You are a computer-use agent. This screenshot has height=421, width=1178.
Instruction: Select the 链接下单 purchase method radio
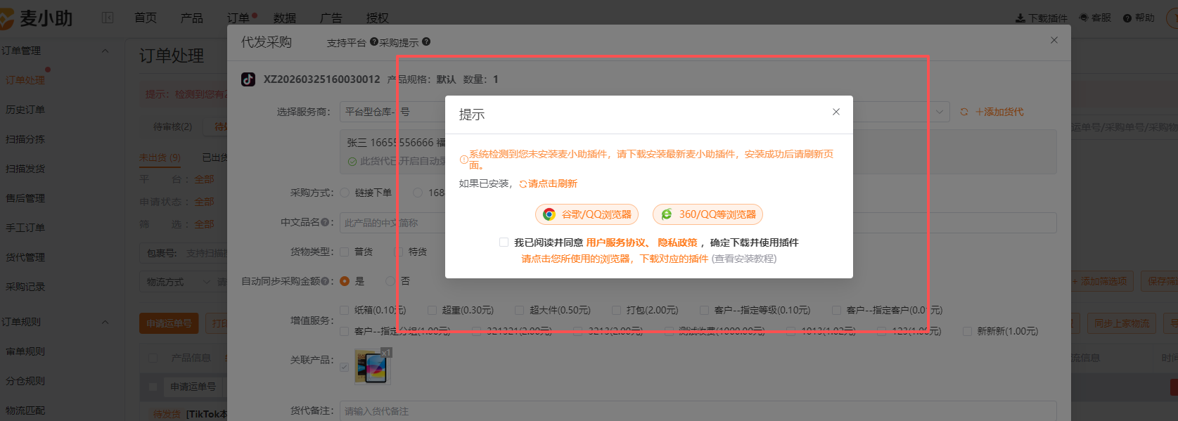(345, 193)
